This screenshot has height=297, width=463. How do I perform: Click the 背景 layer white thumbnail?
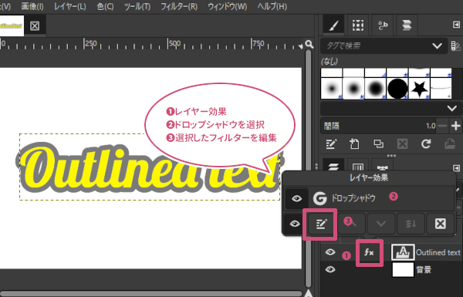coord(403,269)
